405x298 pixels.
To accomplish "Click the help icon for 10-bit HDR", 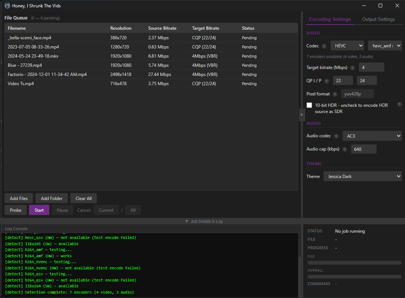I will tap(399, 105).
